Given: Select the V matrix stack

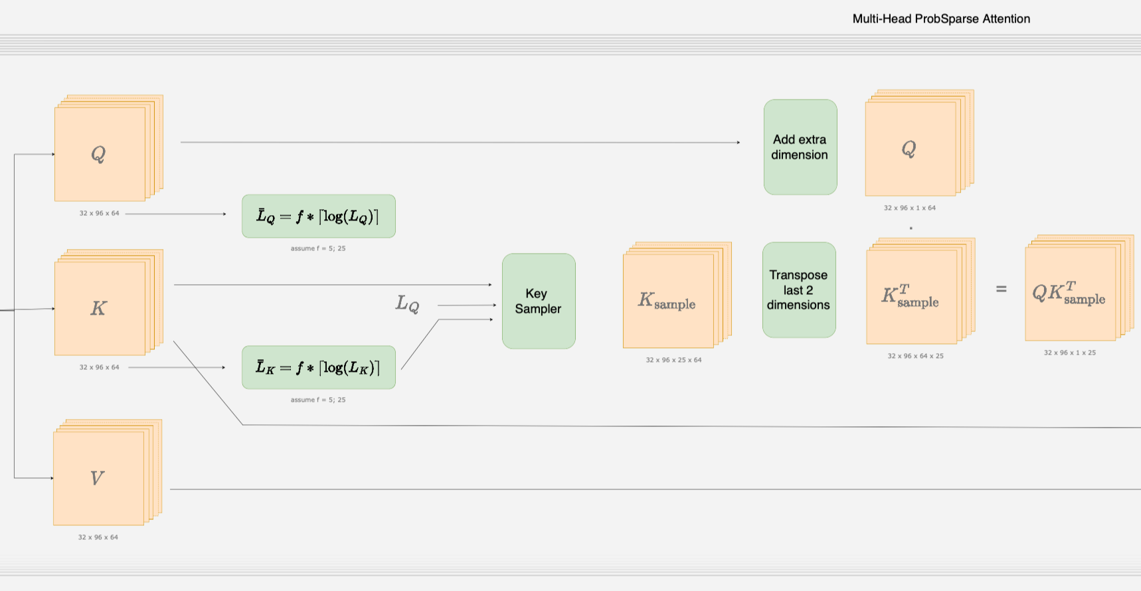Looking at the screenshot, I should [x=99, y=477].
